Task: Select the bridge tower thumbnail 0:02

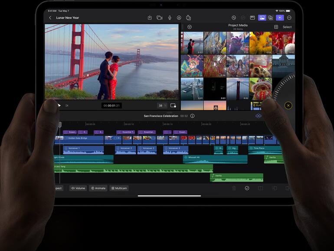Action: coord(238,89)
